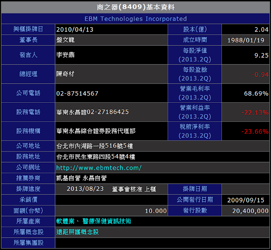Select the date 2009/09/15
271x250 pixels.
[x=246, y=200]
